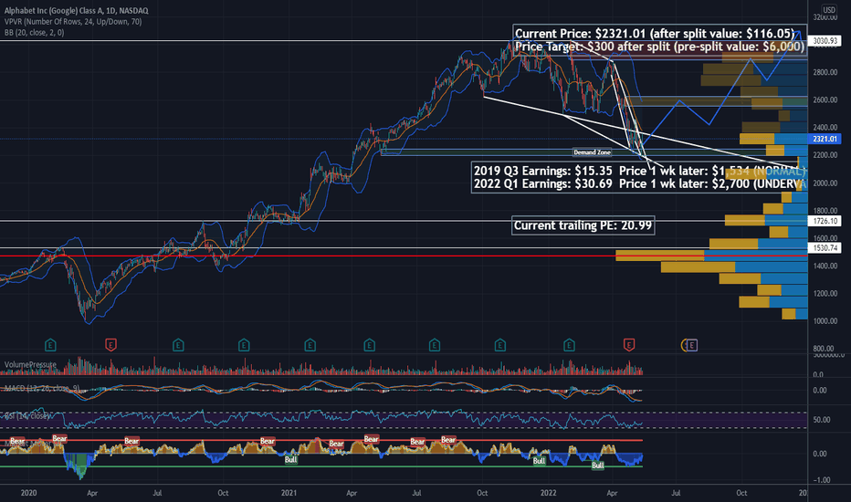The image size is (851, 502).
Task: Click the 2022 label on the time axis
Action: point(549,493)
